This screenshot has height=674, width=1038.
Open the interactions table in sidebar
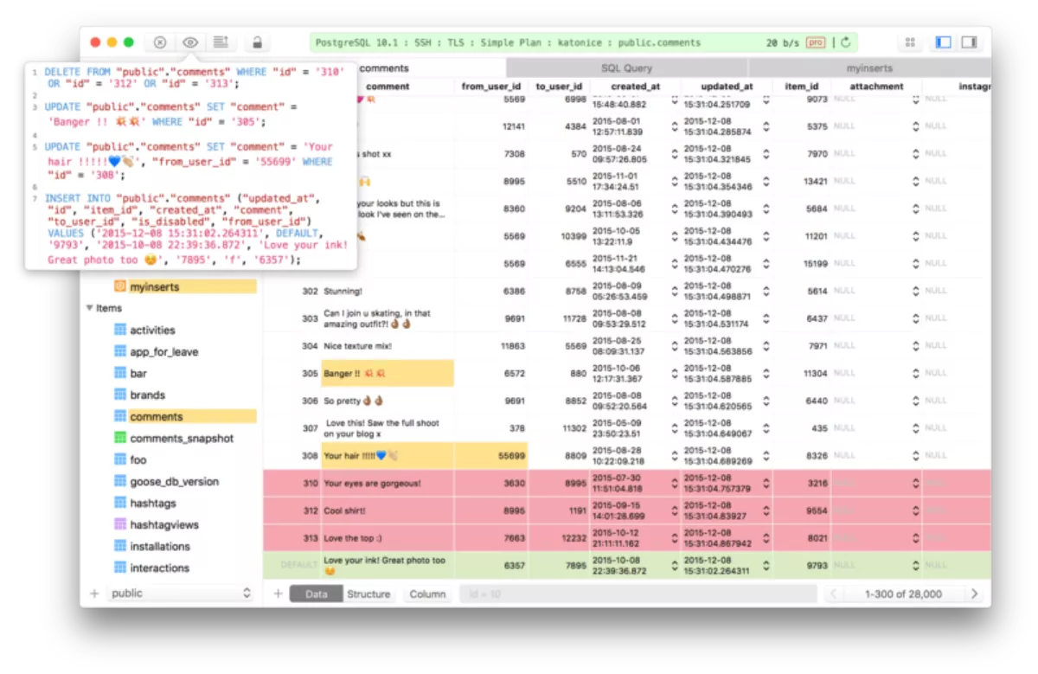tap(160, 568)
